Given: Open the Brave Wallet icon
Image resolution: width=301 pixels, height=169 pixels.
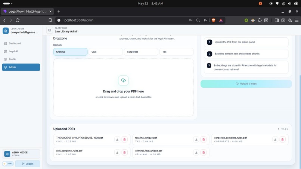Looking at the screenshot, I should coord(283,20).
